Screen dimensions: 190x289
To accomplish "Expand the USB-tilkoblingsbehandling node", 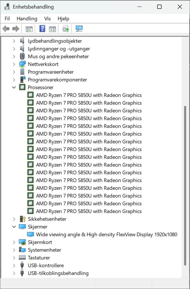I will 14,273.
